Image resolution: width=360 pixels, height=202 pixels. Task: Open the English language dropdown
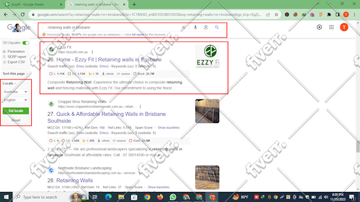tap(15, 100)
